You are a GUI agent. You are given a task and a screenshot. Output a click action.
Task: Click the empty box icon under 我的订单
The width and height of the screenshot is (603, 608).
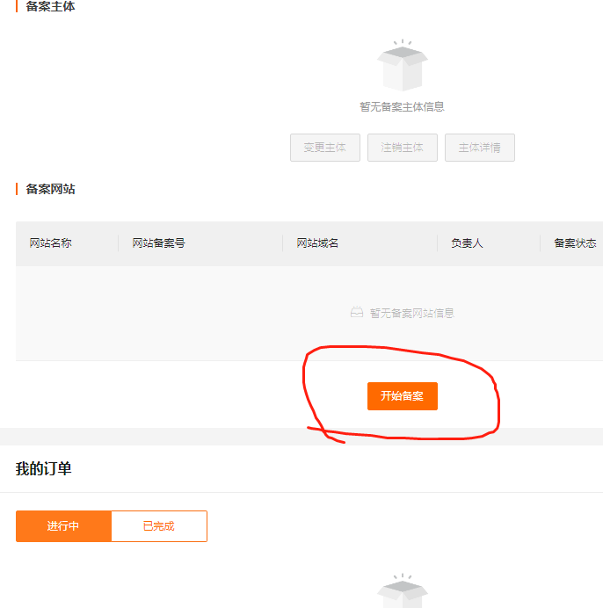tap(402, 592)
